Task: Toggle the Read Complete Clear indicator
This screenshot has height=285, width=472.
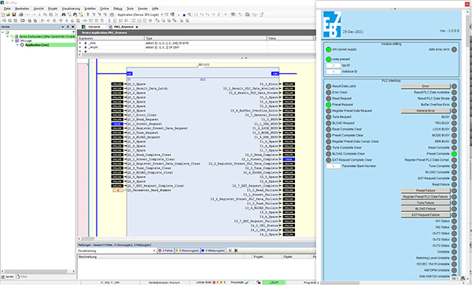Action: click(328, 130)
